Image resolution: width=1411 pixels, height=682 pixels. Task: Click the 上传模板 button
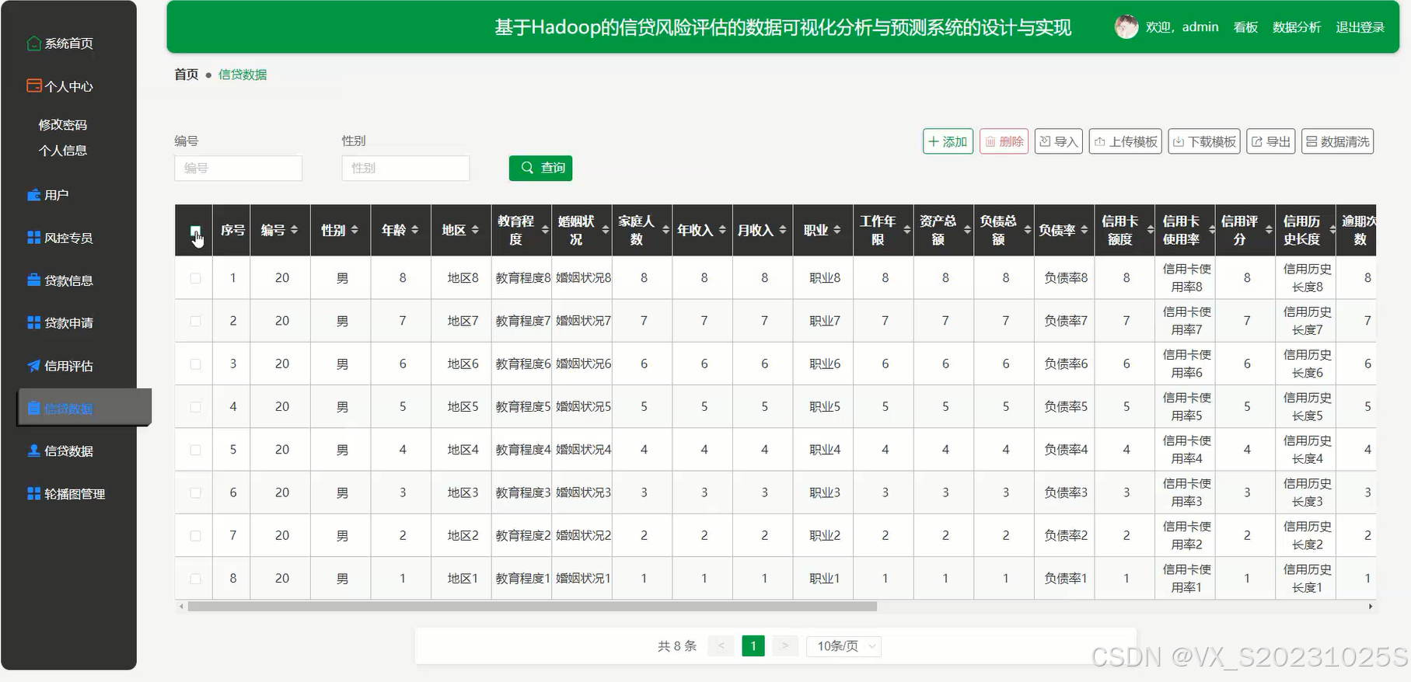[x=1126, y=141]
